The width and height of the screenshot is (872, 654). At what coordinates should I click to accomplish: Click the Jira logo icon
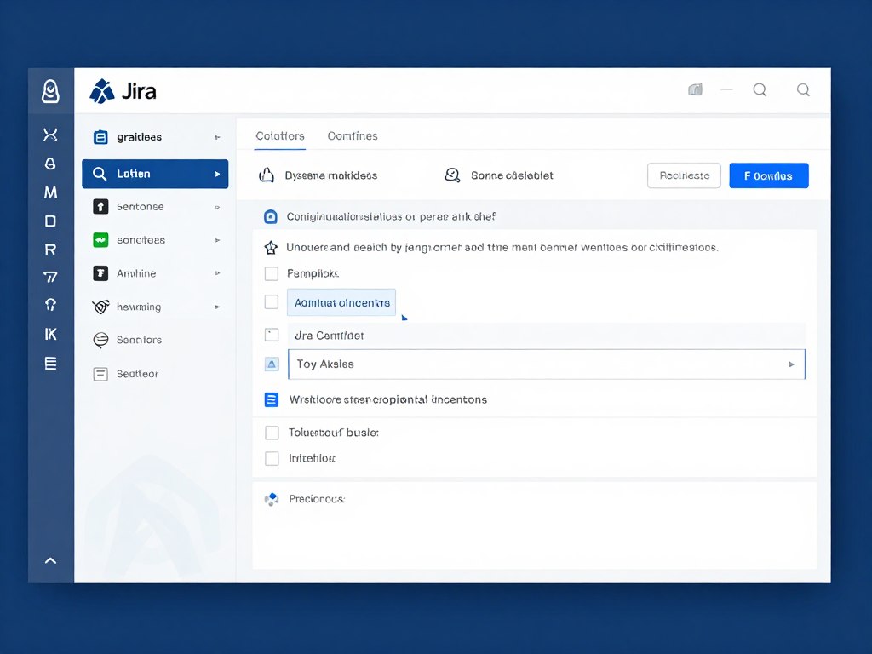click(104, 90)
